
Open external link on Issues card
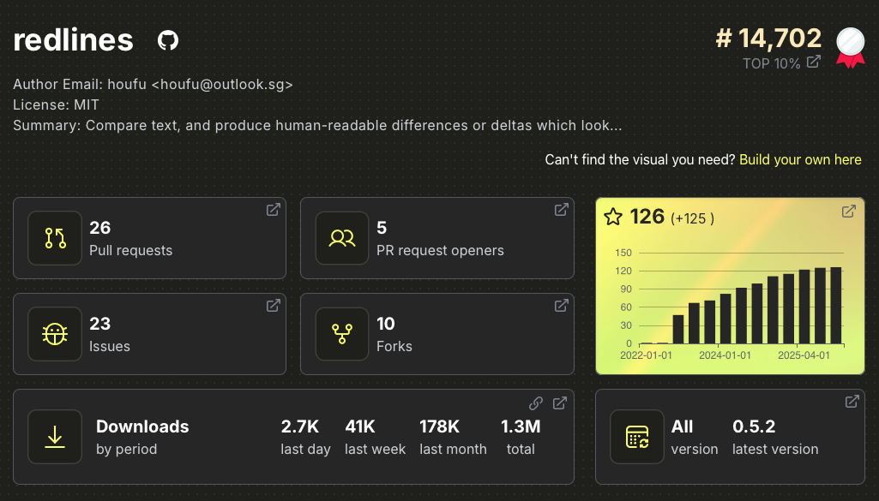(273, 306)
